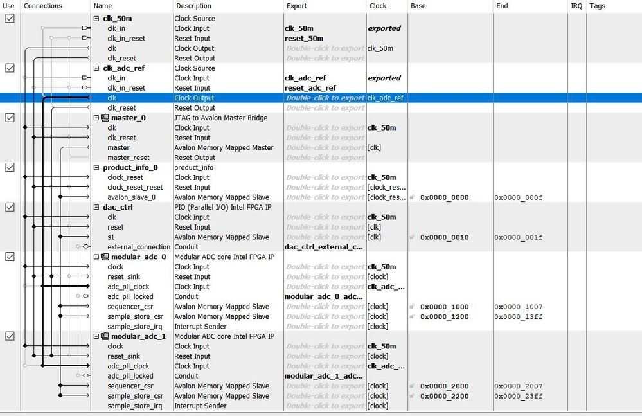The width and height of the screenshot is (642, 416).
Task: Click the Clock column header
Action: [x=377, y=6]
